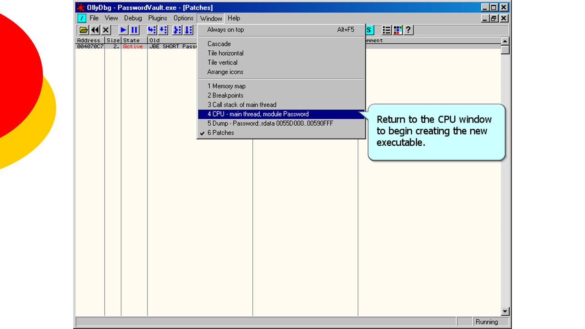Image resolution: width=585 pixels, height=329 pixels.
Task: Click the Address column header
Action: pos(90,40)
